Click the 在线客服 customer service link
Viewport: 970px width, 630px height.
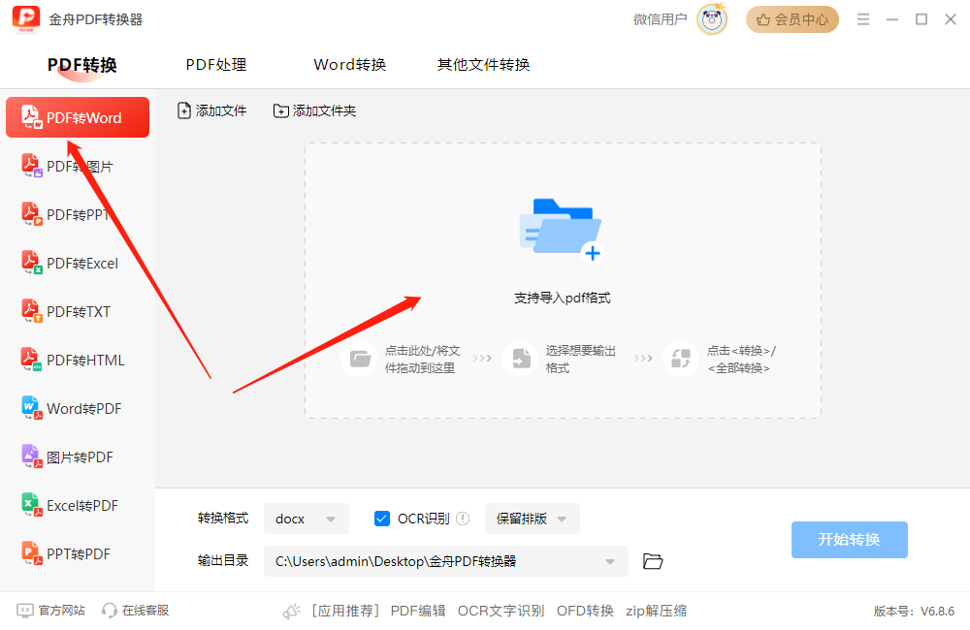[135, 610]
